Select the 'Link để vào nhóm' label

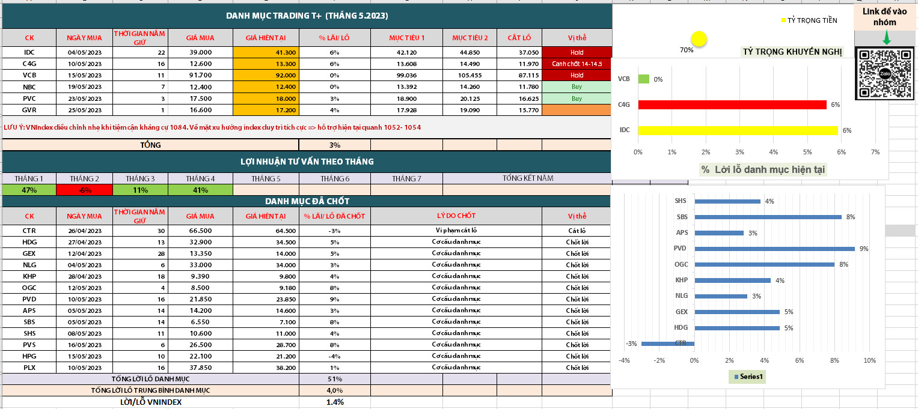pos(886,17)
